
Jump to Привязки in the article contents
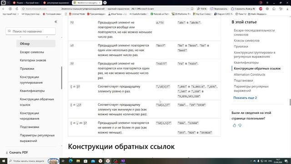(241, 46)
